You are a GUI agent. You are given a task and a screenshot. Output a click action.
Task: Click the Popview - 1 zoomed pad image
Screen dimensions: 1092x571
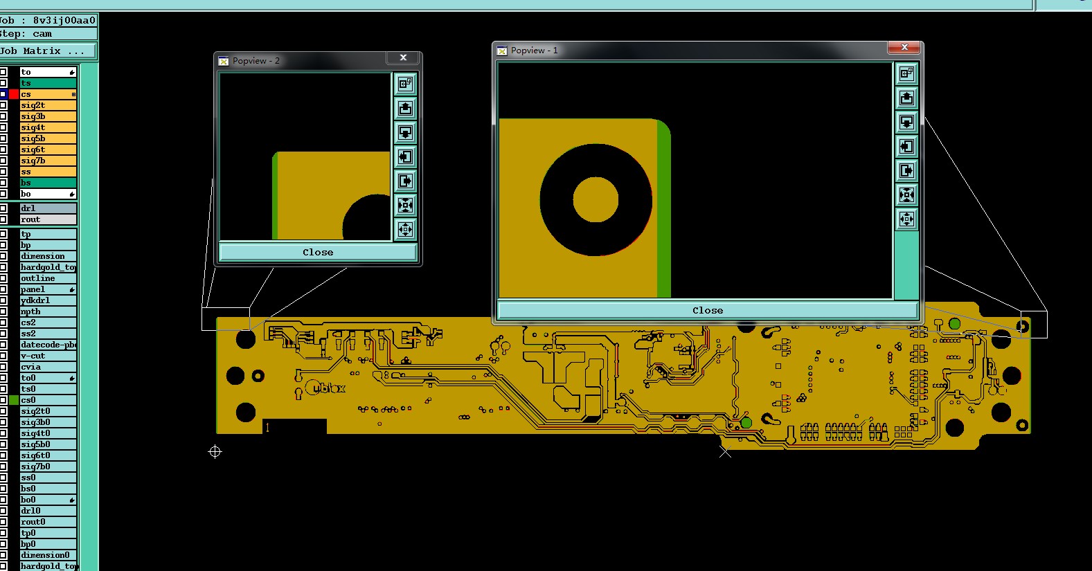click(x=695, y=180)
